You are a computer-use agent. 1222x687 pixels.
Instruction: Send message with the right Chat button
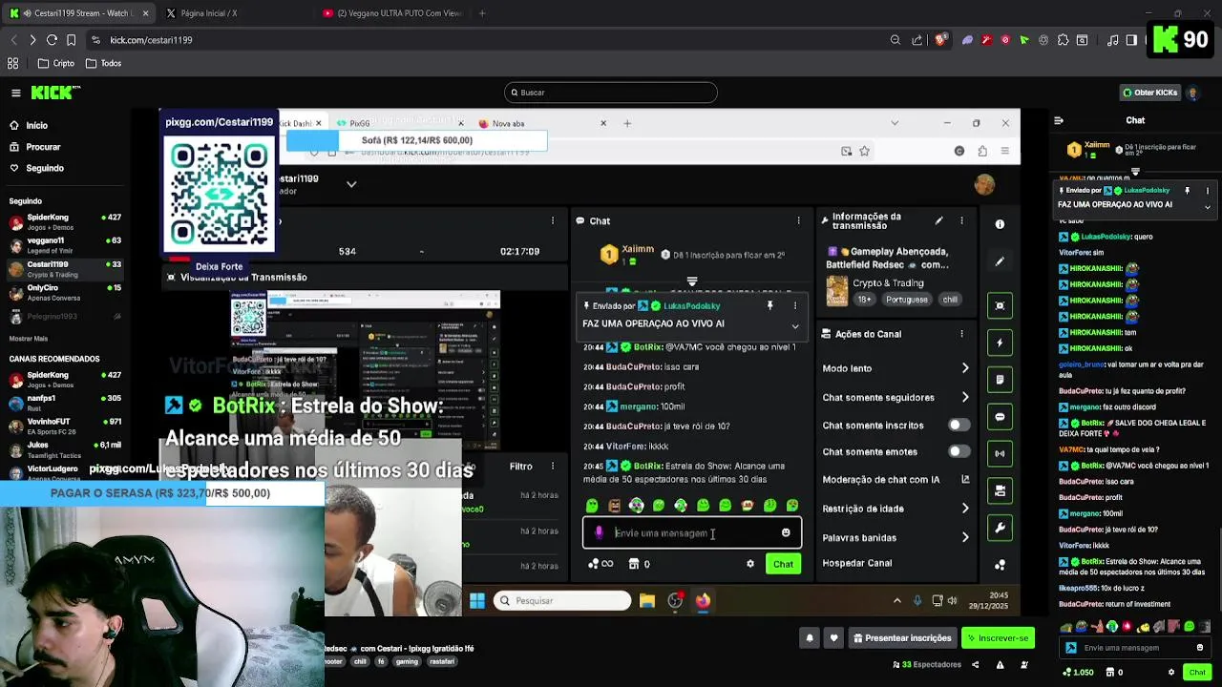(1197, 673)
